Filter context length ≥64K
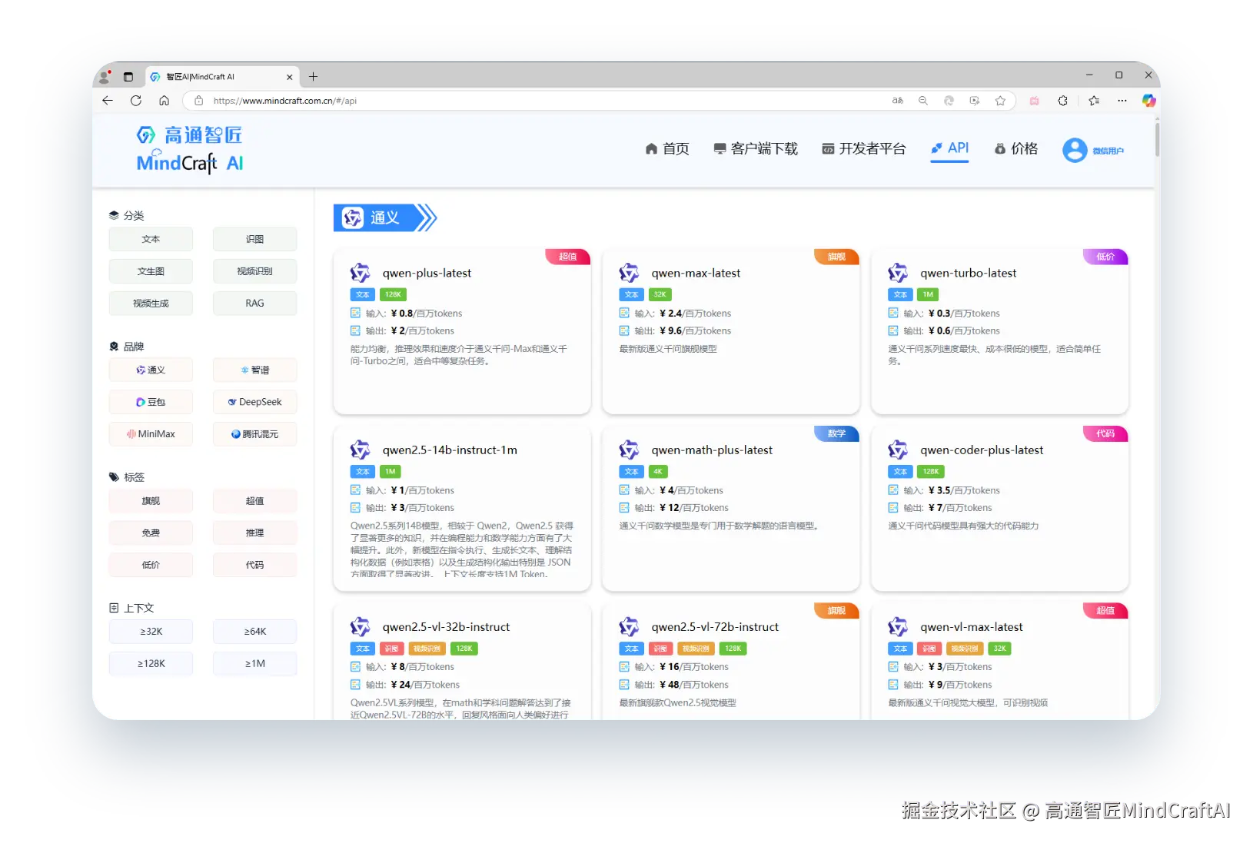 pyautogui.click(x=254, y=632)
